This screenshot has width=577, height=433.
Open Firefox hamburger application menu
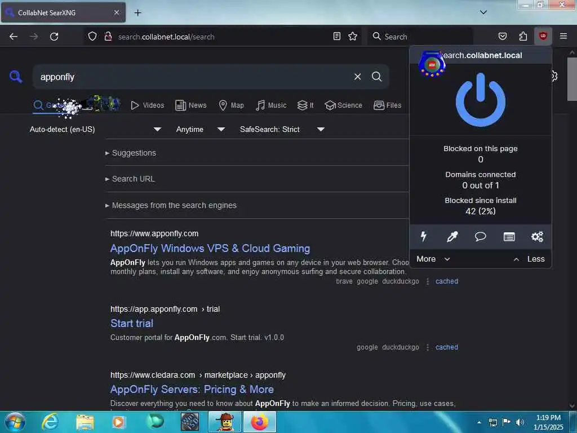(x=563, y=36)
